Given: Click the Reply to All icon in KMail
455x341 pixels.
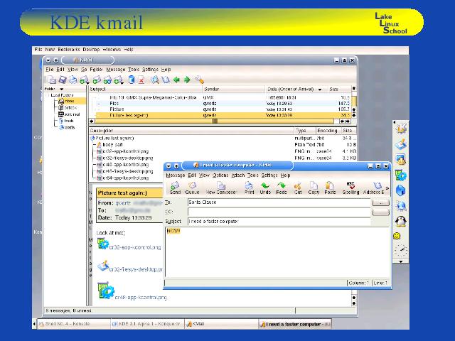Looking at the screenshot, I should click(x=107, y=80).
